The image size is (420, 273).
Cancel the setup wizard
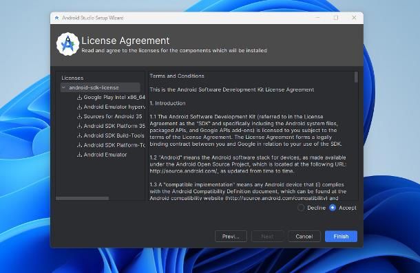click(304, 237)
